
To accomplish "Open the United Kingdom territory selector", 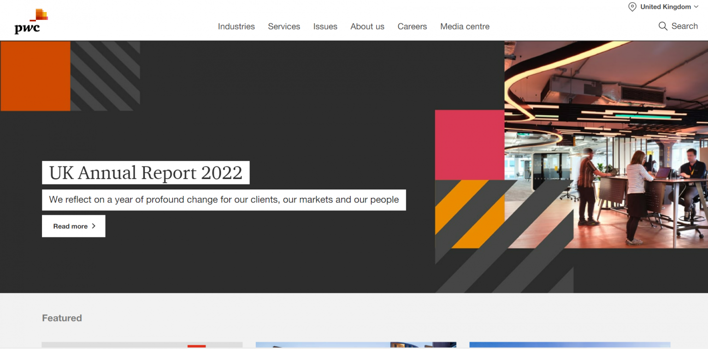I will pos(665,7).
